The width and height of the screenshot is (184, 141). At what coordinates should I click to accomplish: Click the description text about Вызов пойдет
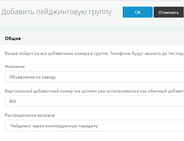[94, 54]
